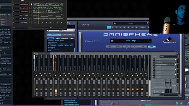Open the Synth - Saga patch dropdown
Viewport: 189px width, 106px height.
coord(131,41)
